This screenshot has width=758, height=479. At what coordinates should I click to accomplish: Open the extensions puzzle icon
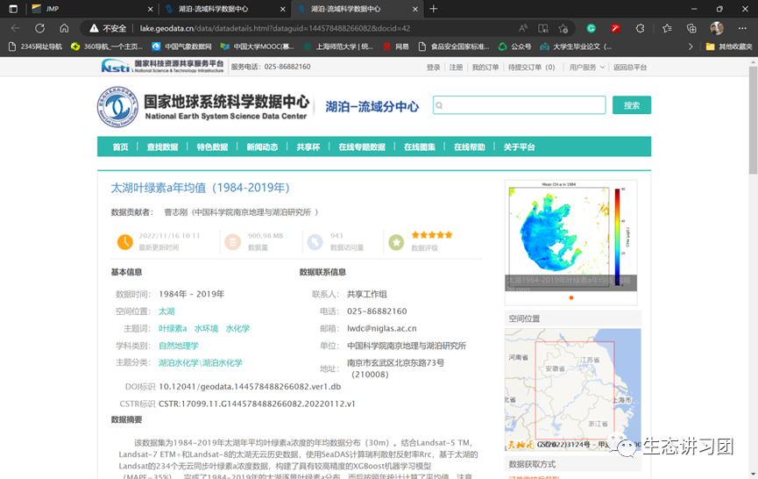640,29
